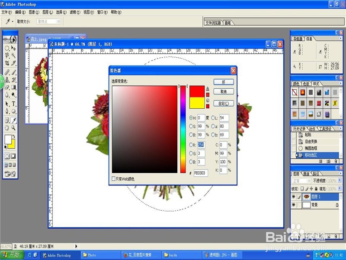Open the Styles panel flyout menu arrow

pos(341,84)
